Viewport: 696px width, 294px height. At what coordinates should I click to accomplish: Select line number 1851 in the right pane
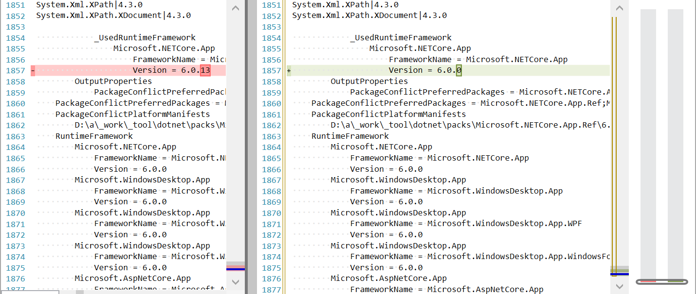pyautogui.click(x=272, y=4)
